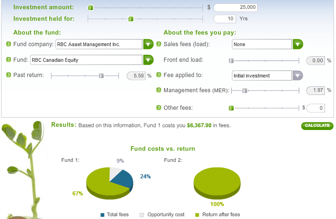The width and height of the screenshot is (336, 219).
Task: Click help icon beside Past return
Action: [x=8, y=75]
